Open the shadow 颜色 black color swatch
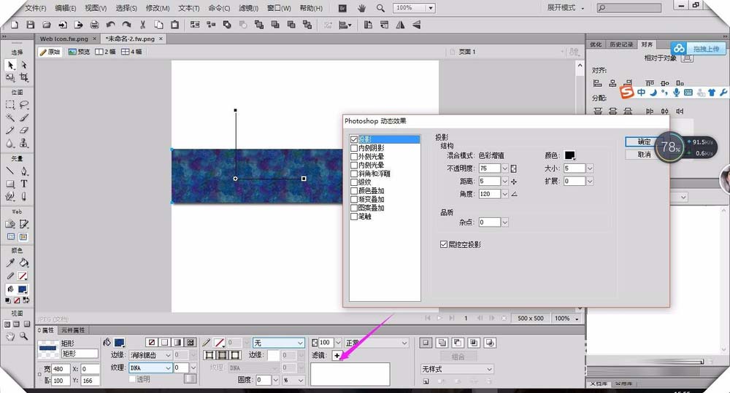The height and width of the screenshot is (393, 730). pos(569,155)
